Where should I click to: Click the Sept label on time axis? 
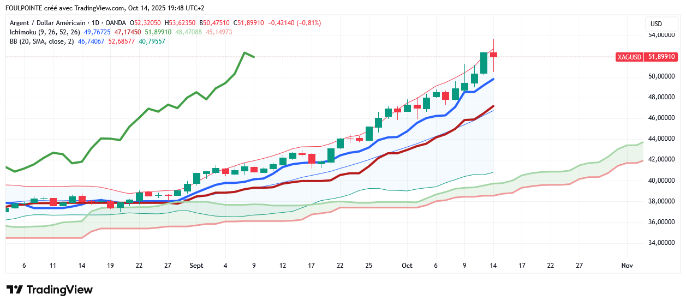pos(196,266)
